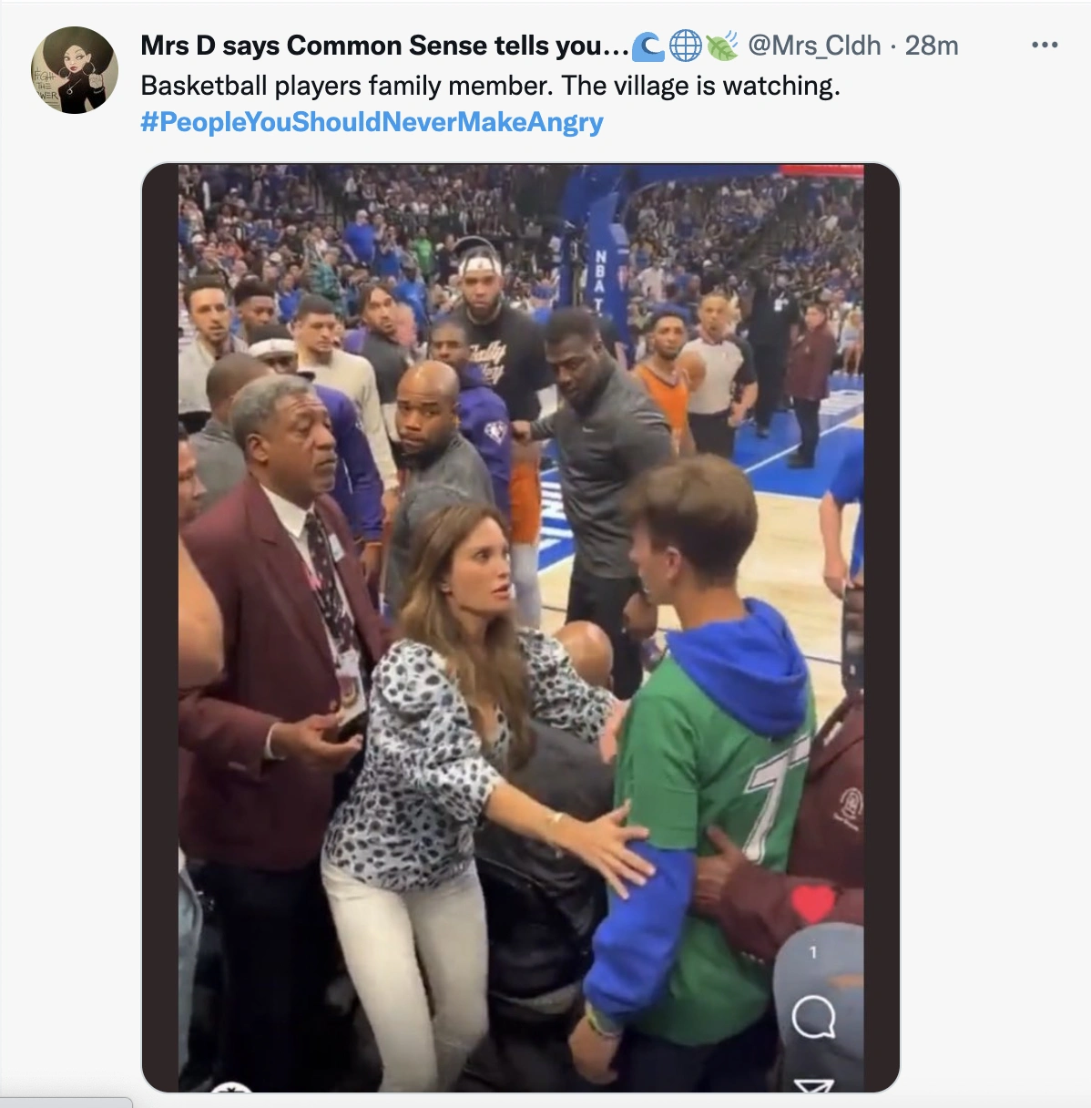The width and height of the screenshot is (1091, 1108).
Task: Open Mrs D says Common Sense display name
Action: 383,46
